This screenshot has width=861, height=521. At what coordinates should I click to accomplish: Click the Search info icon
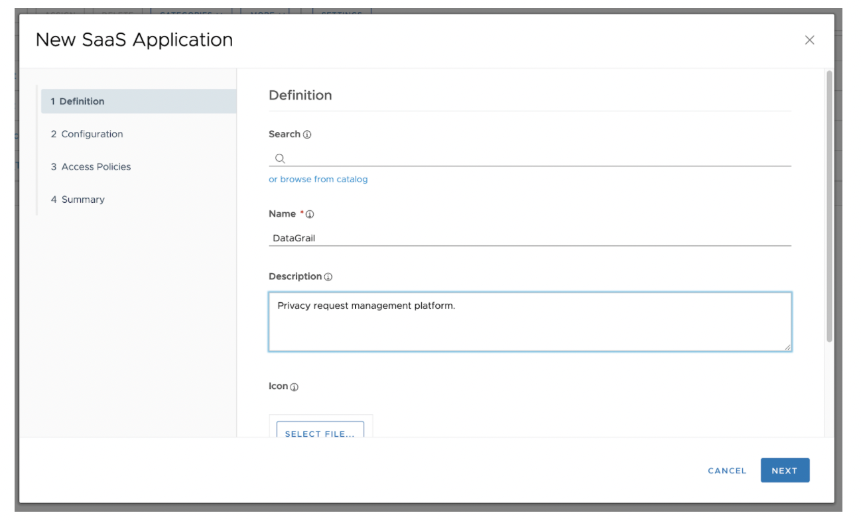tap(307, 135)
